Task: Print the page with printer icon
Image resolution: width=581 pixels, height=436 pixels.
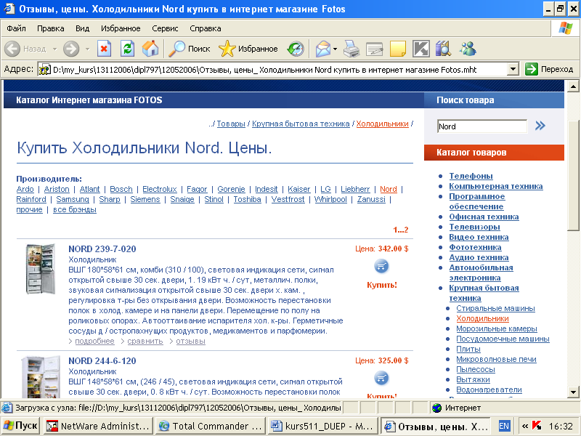Action: coord(352,49)
